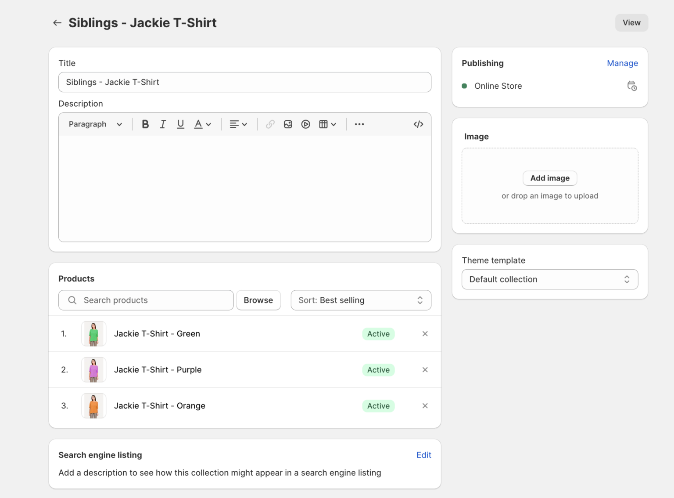
Task: Remove Jackie T-Shirt - Purple from the collection
Action: click(x=425, y=370)
